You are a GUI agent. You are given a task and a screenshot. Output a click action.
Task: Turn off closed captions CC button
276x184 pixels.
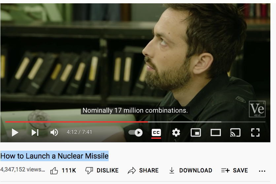156,132
